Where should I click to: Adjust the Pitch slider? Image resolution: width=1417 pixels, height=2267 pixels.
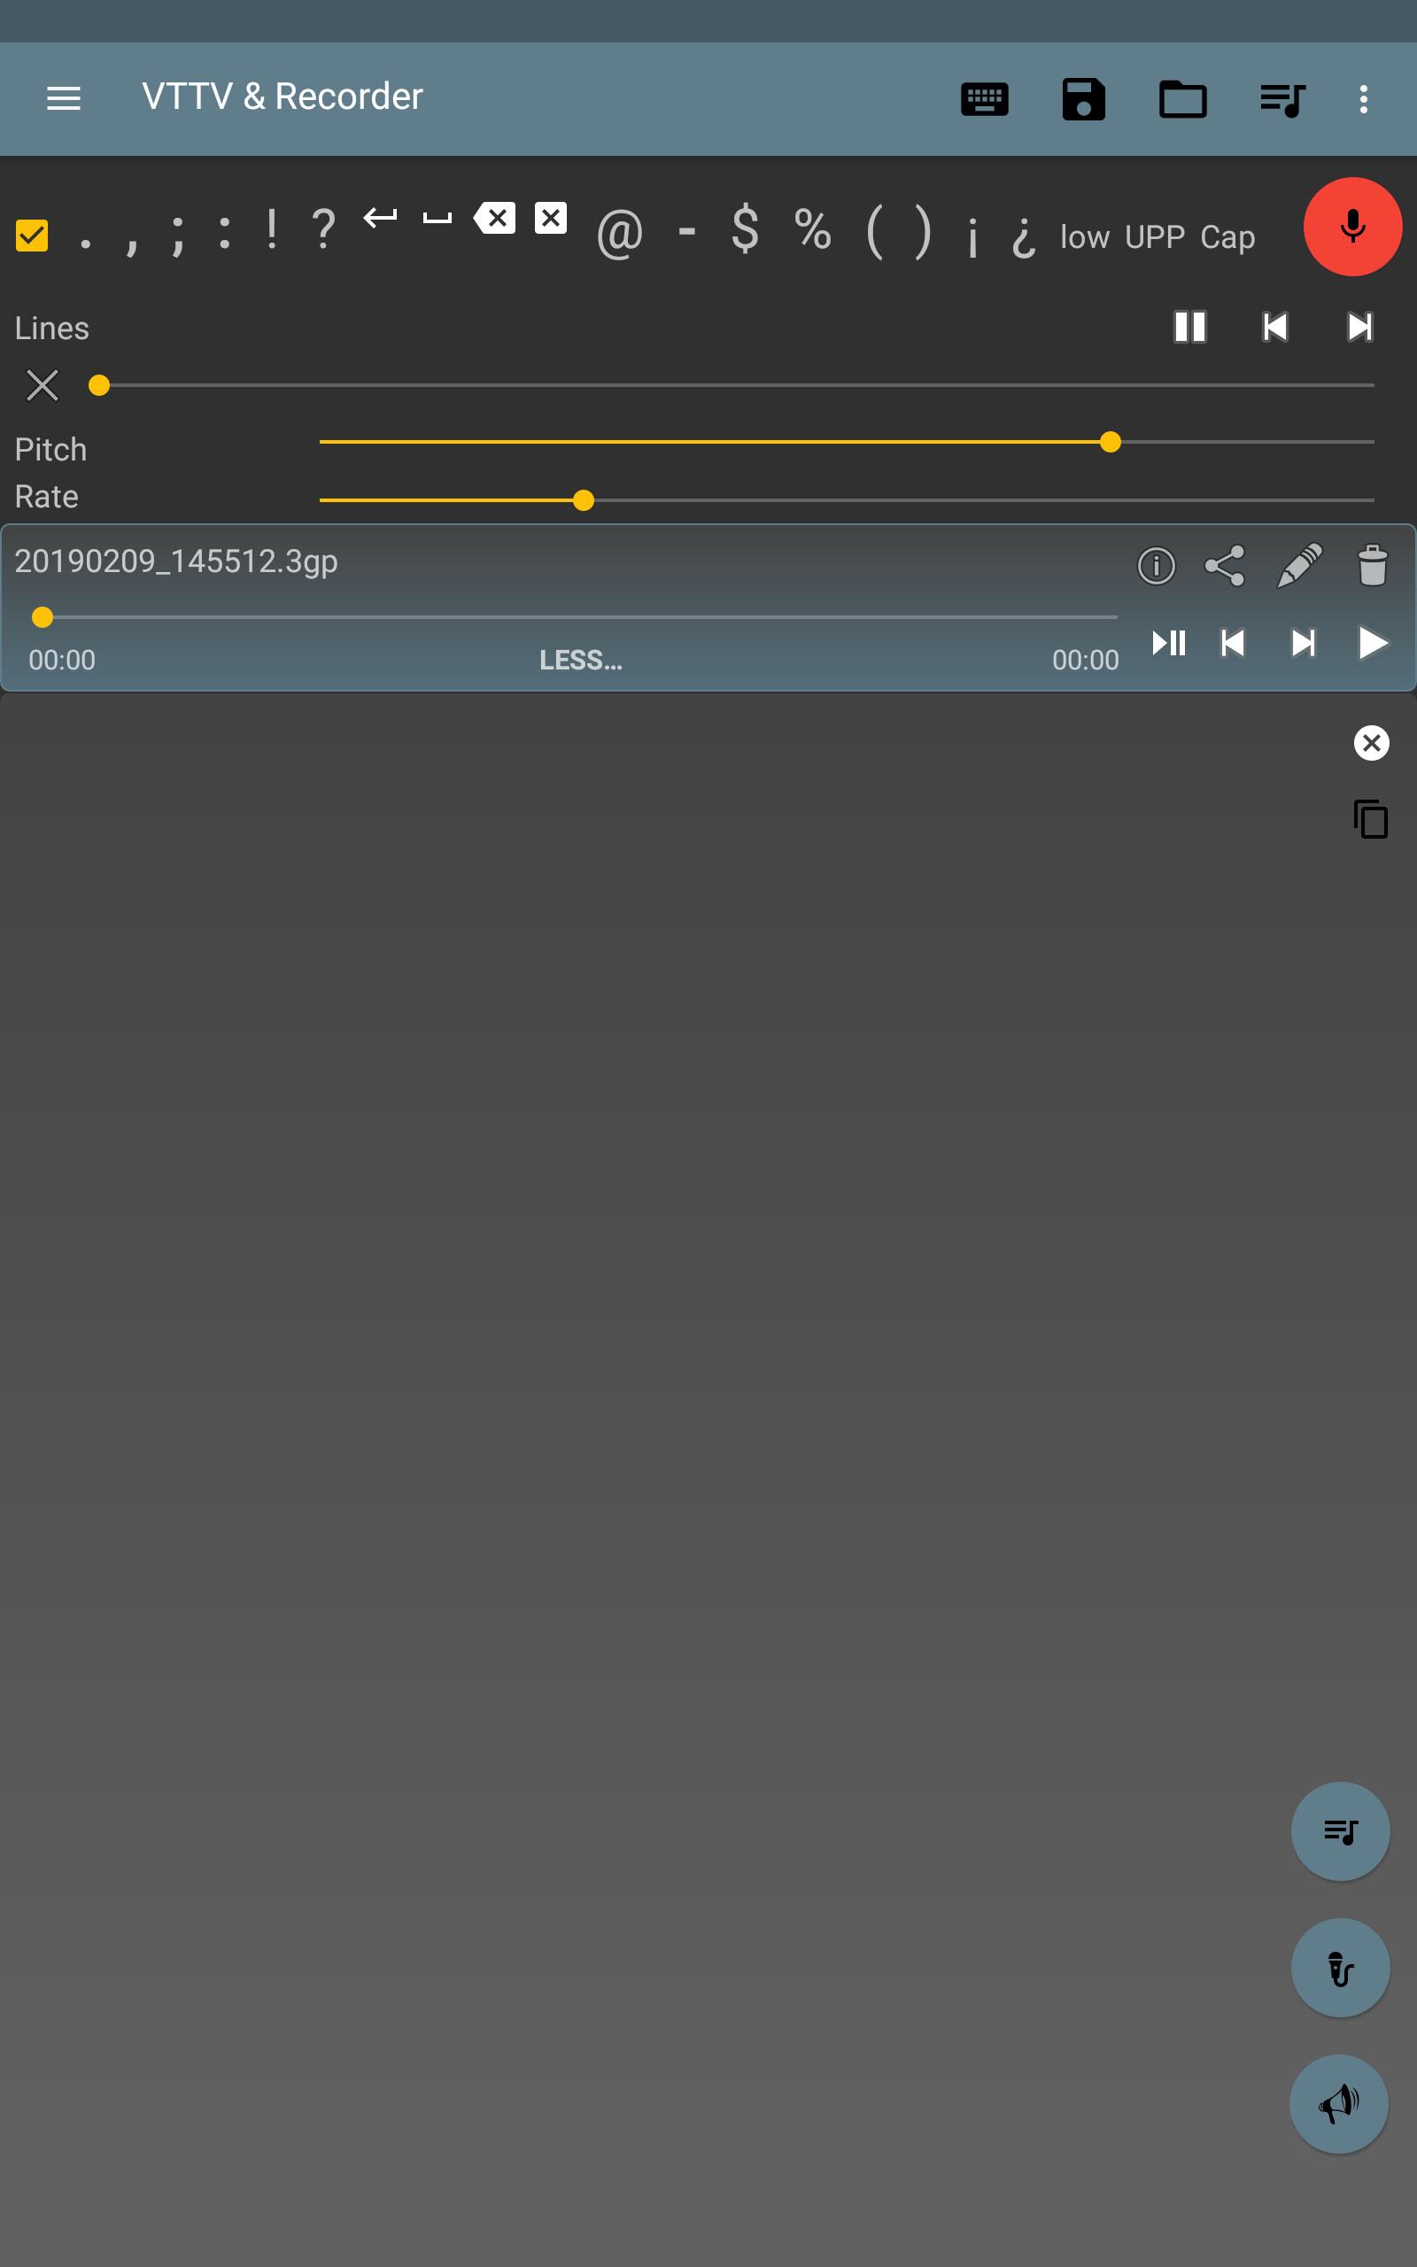(x=847, y=442)
